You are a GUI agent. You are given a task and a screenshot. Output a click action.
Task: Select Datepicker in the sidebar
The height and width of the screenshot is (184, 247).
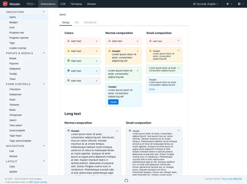[x=15, y=95]
